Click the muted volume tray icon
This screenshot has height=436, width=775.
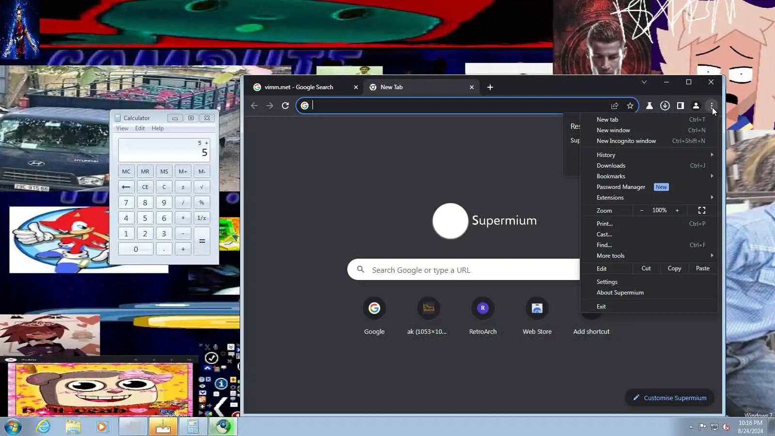click(x=726, y=427)
